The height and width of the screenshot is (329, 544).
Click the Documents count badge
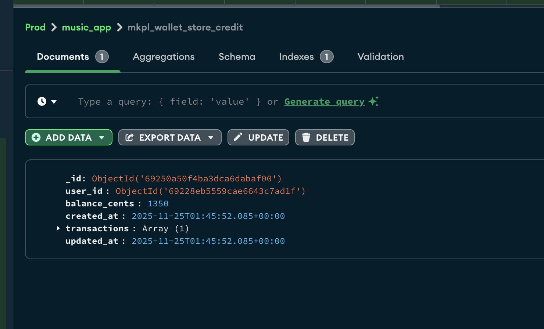[102, 57]
